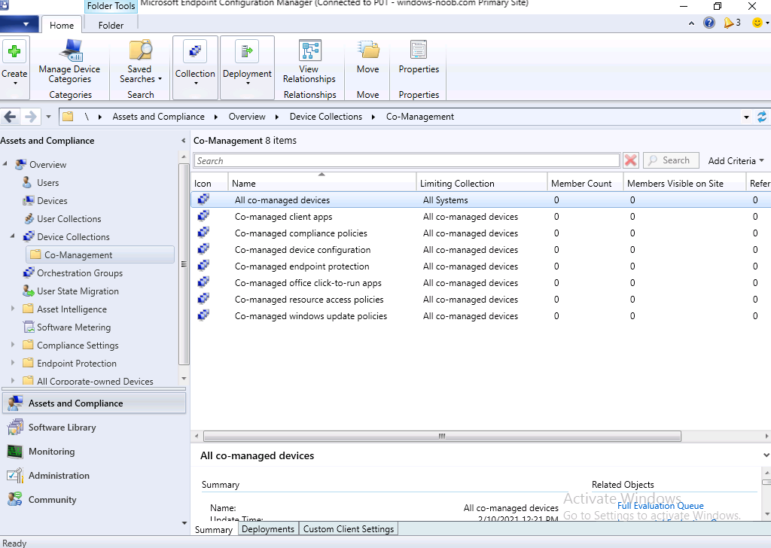Image resolution: width=771 pixels, height=548 pixels.
Task: Click the horizontal scrollbar of list
Action: pyautogui.click(x=441, y=436)
